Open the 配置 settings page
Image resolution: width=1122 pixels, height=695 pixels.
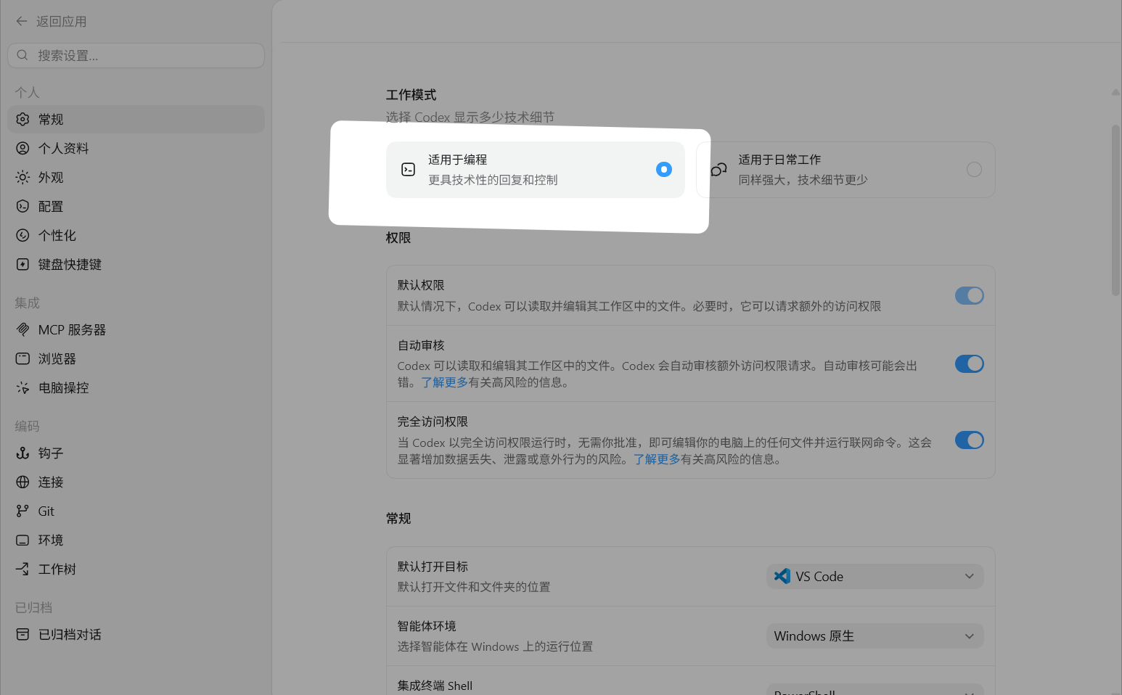click(136, 206)
